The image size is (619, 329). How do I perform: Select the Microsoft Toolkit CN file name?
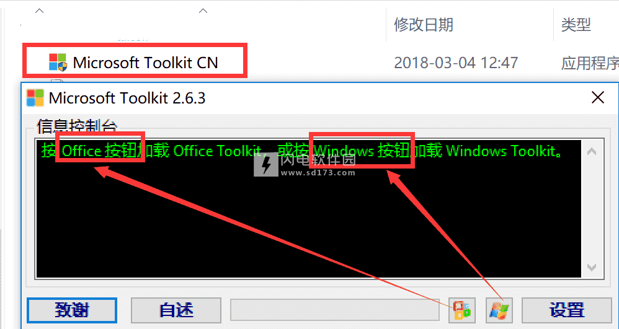click(x=145, y=63)
